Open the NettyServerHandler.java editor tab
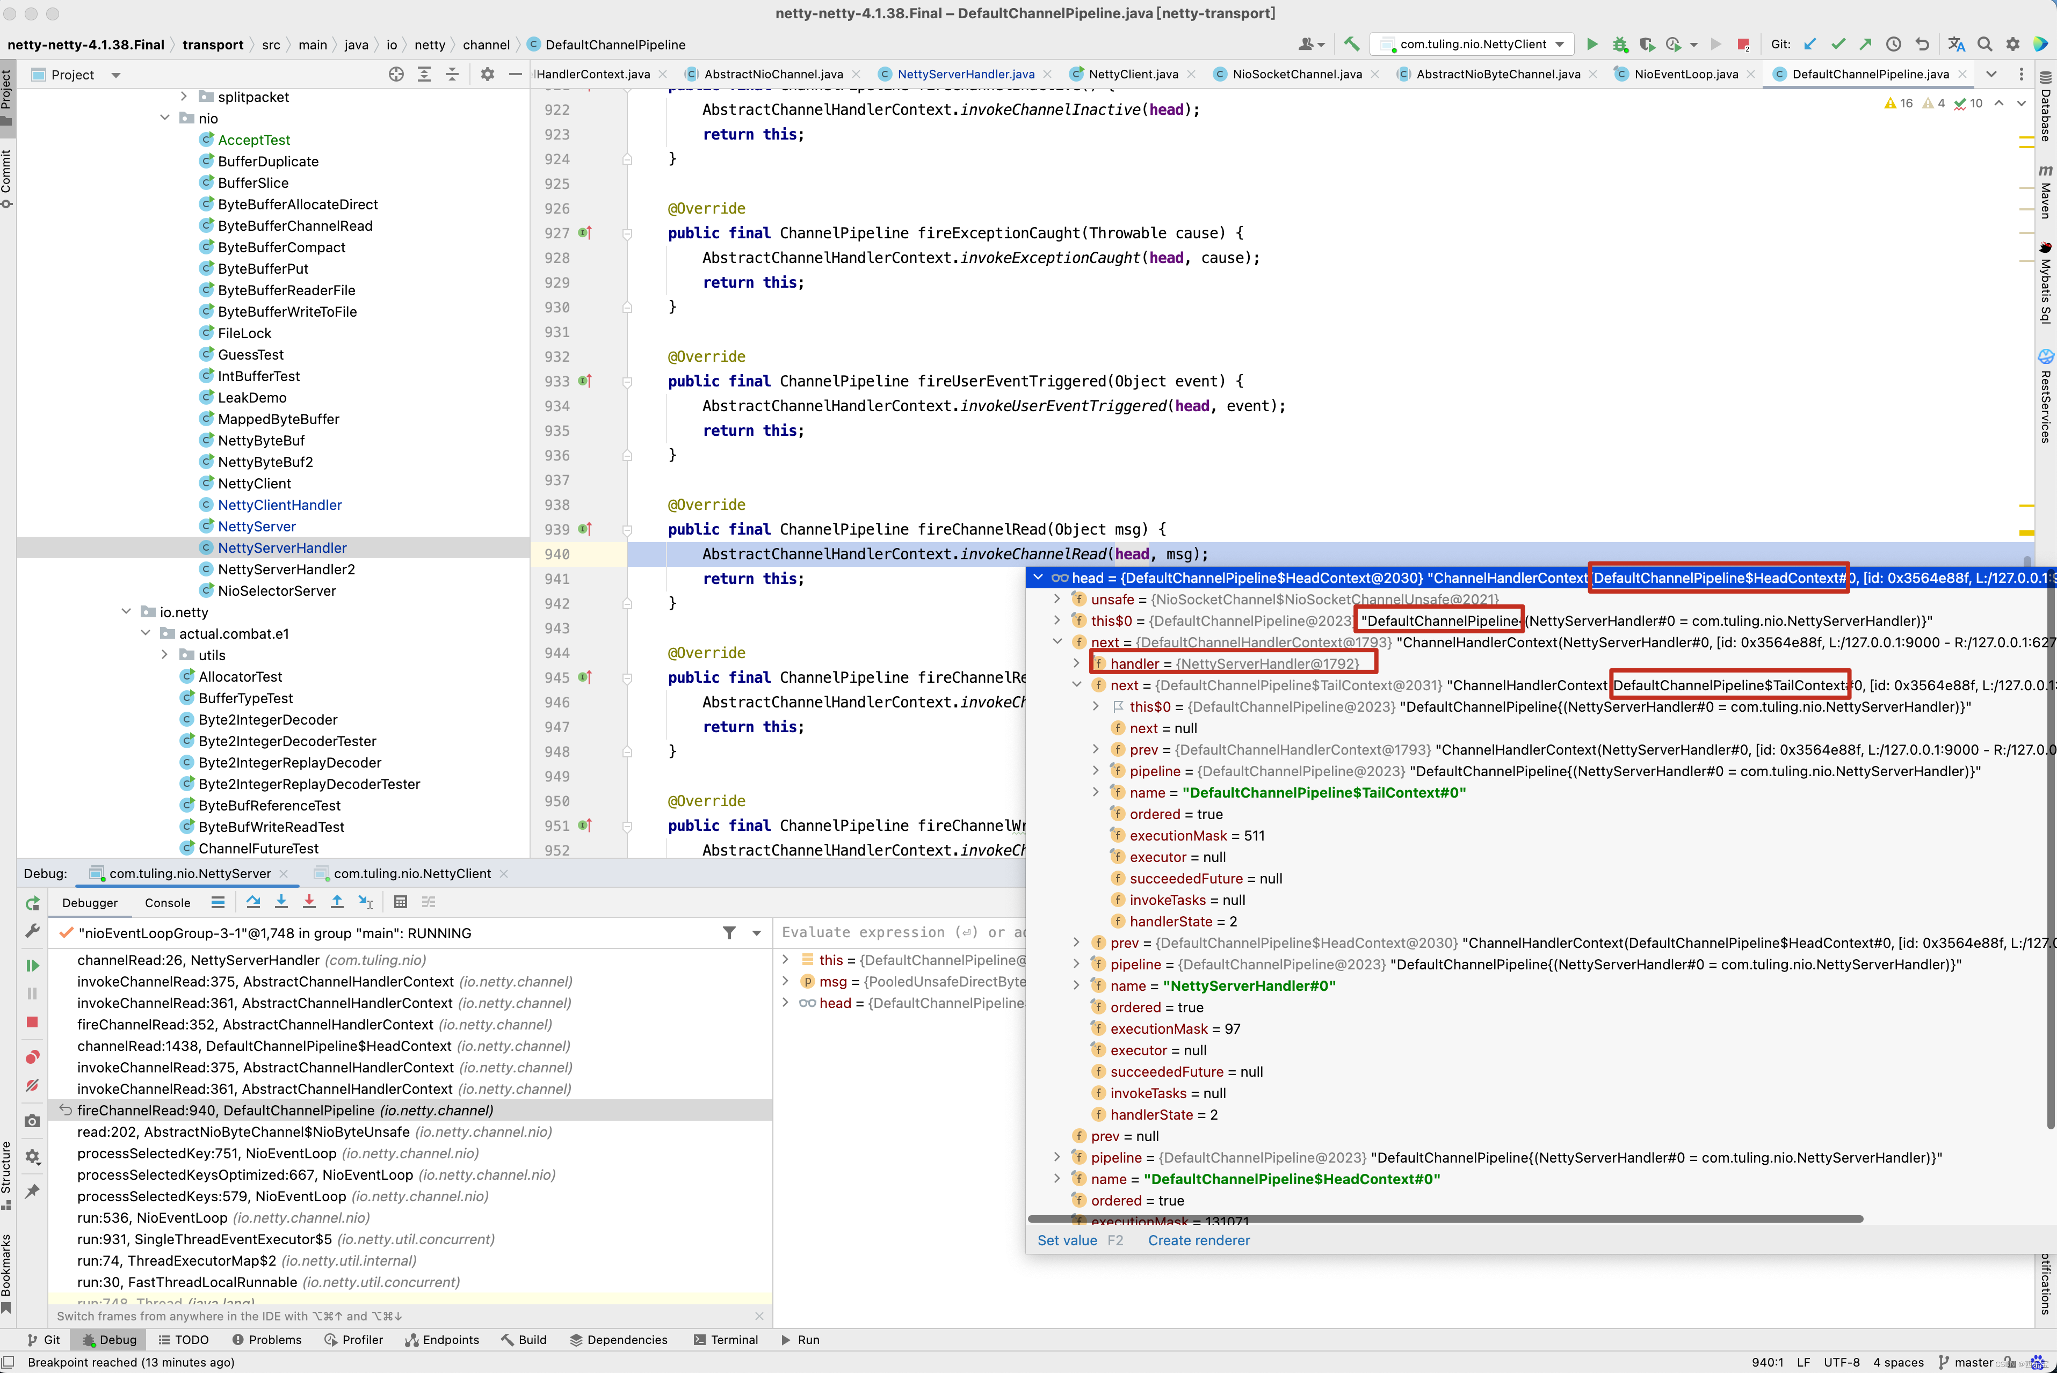The image size is (2057, 1373). [x=966, y=75]
